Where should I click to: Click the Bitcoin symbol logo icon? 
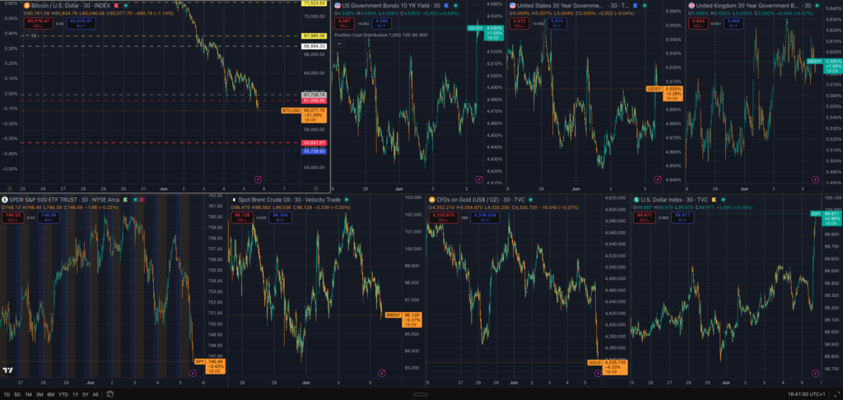(x=26, y=6)
